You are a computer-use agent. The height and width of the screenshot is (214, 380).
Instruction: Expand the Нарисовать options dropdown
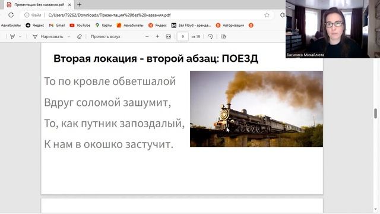[69, 36]
